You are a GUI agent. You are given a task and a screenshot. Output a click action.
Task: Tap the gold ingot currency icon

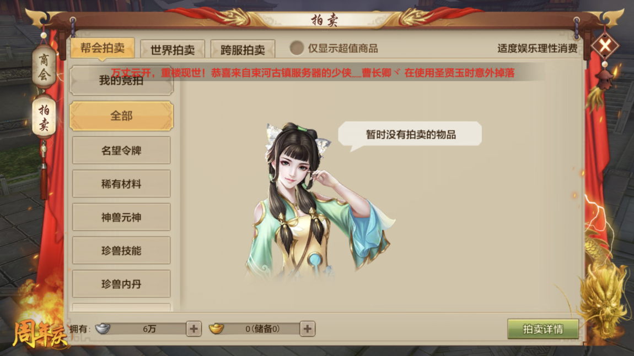[216, 328]
